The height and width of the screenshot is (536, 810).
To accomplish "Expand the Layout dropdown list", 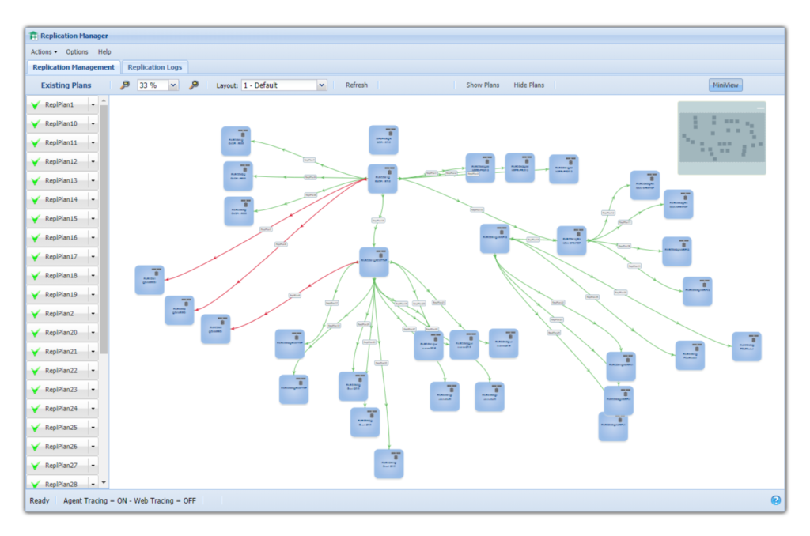I will 322,85.
